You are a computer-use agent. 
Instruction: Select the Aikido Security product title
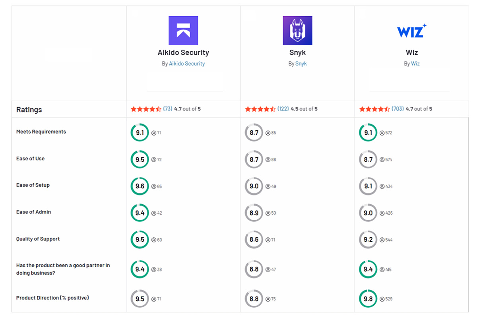[183, 52]
